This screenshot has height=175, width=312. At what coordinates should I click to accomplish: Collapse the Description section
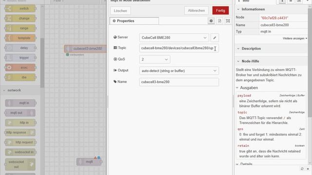249,49
